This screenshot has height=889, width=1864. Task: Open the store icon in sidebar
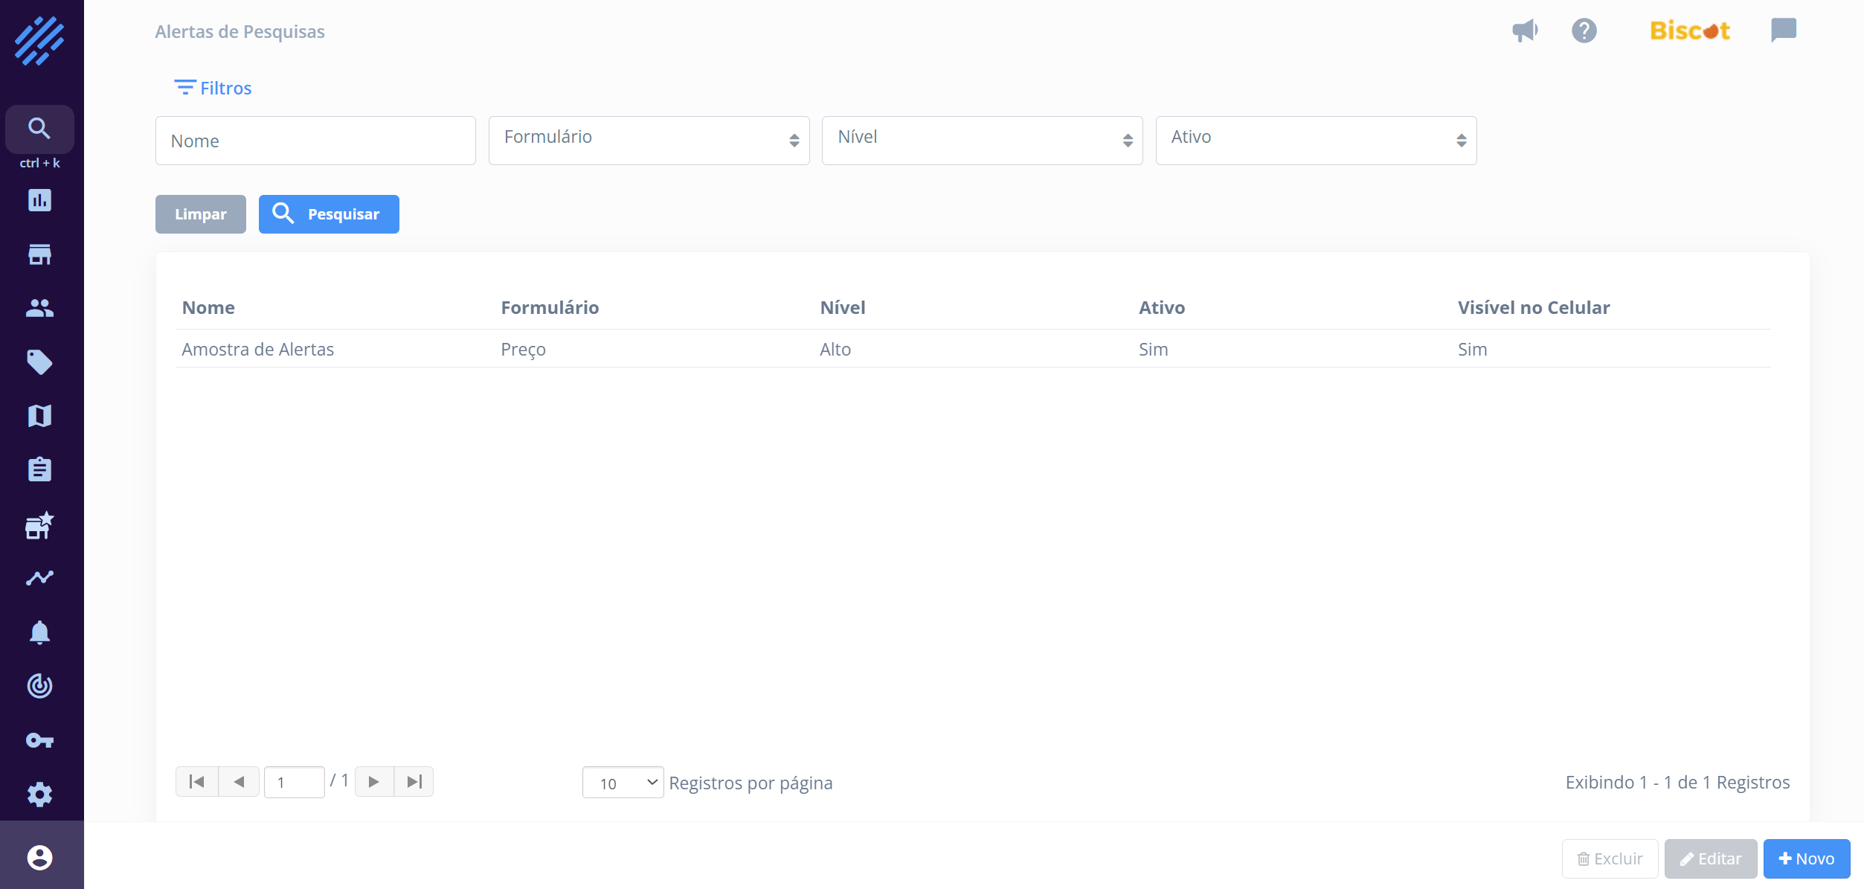click(x=39, y=254)
